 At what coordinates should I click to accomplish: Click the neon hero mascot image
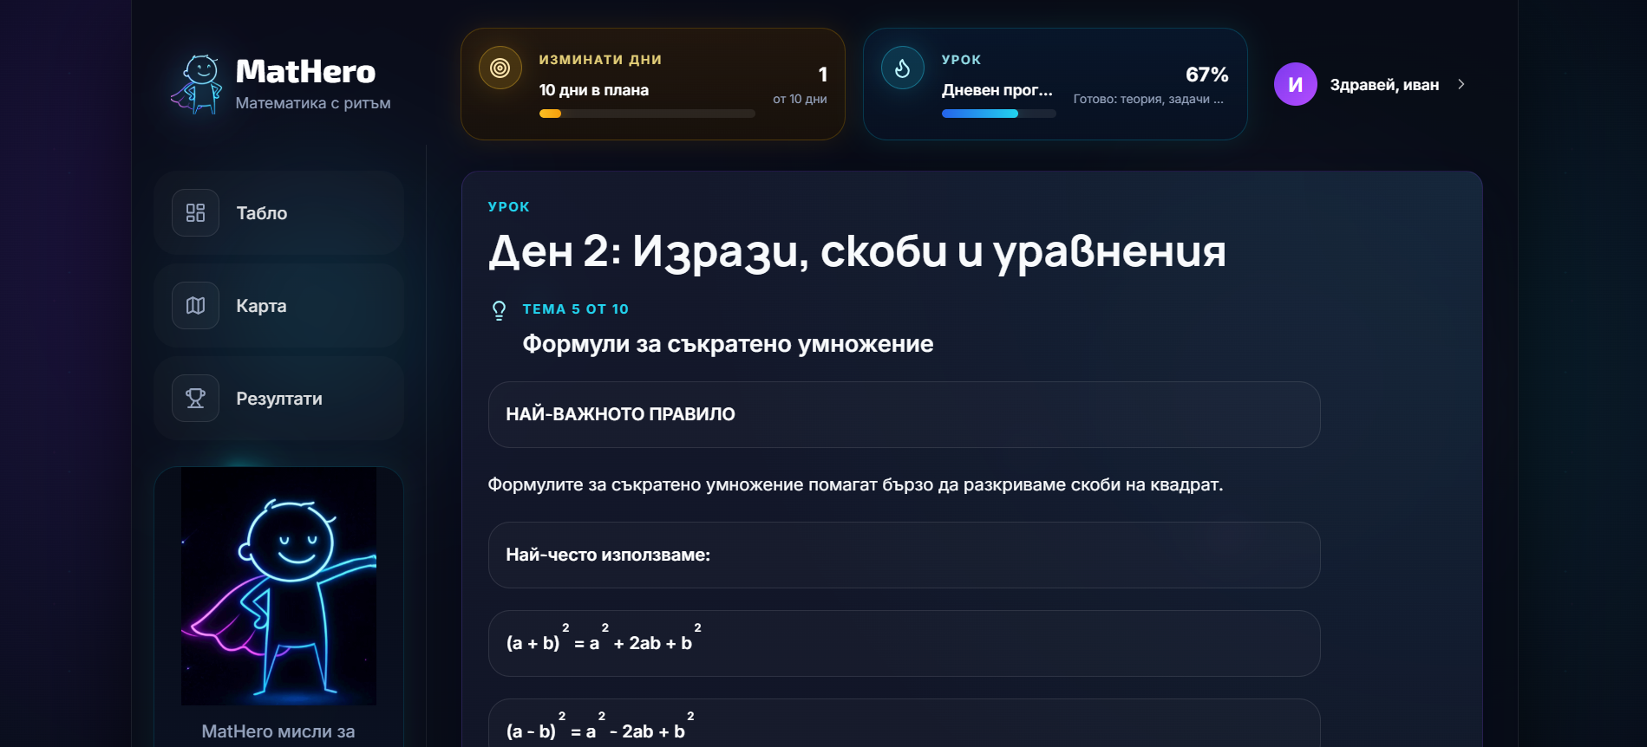pos(278,587)
